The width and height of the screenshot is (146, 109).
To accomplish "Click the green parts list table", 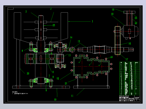I will (x=130, y=79).
